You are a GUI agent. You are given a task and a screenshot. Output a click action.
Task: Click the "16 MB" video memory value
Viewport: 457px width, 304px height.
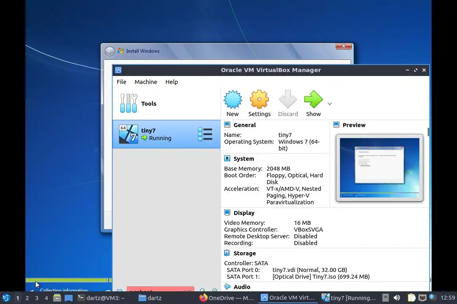[x=302, y=223]
